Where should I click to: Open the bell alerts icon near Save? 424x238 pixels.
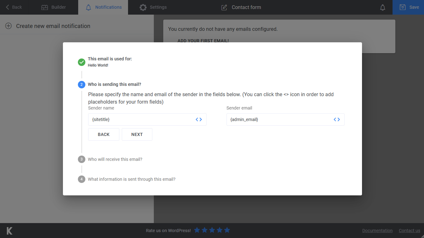point(383,7)
